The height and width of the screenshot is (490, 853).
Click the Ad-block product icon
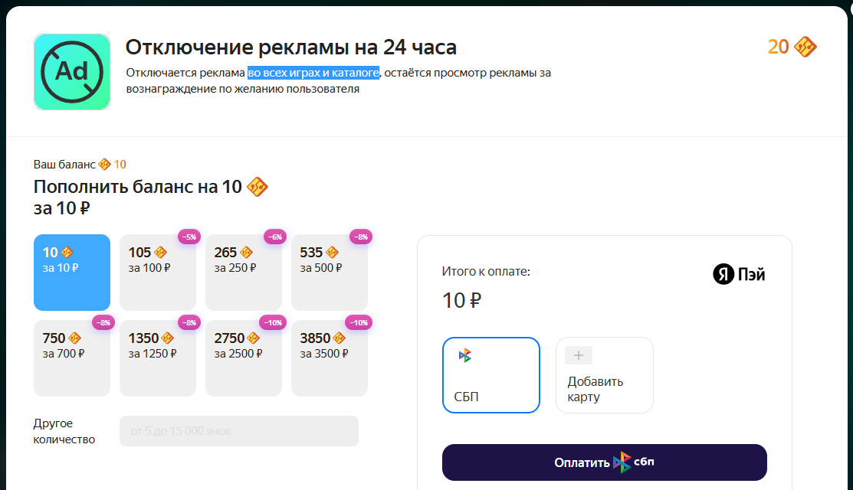point(72,72)
